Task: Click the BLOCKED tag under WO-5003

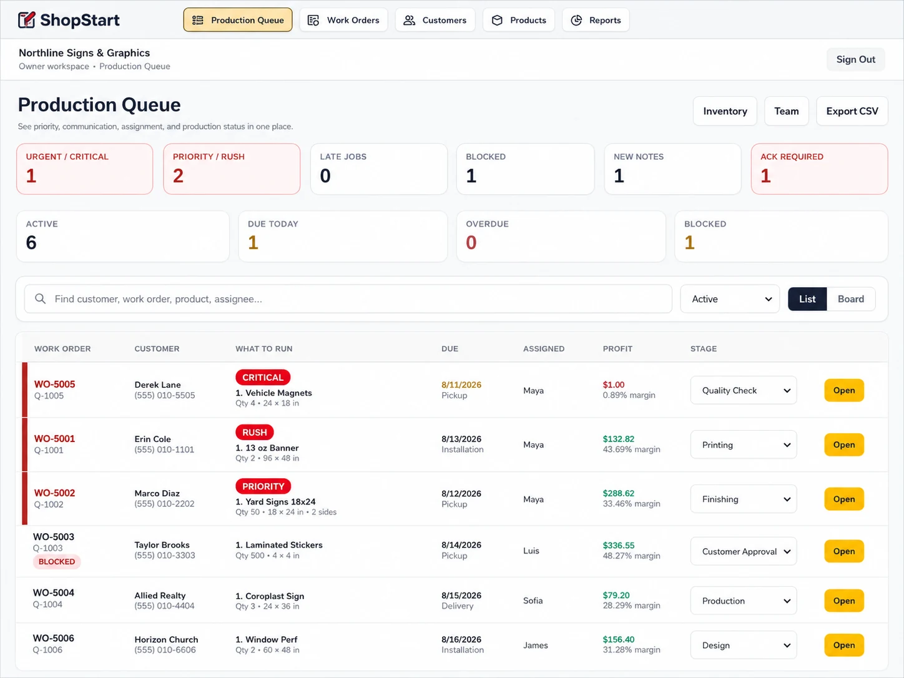Action: coord(57,562)
